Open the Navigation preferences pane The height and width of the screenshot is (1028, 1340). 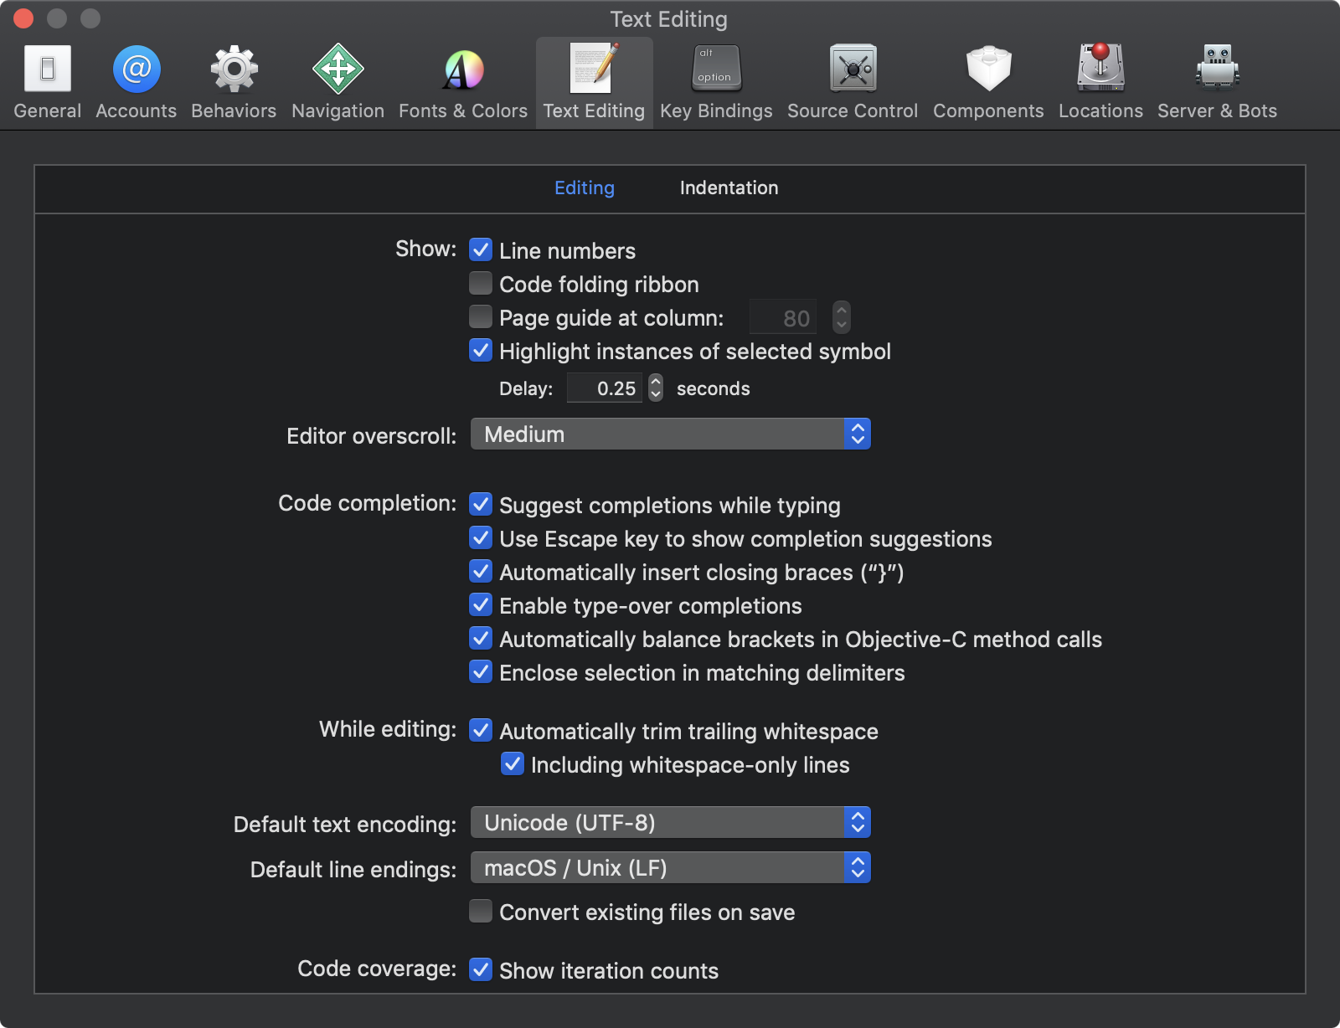pyautogui.click(x=338, y=82)
